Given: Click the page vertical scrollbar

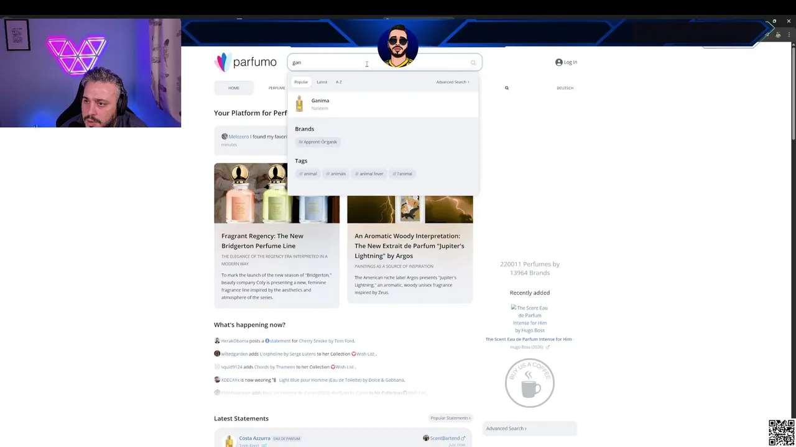Looking at the screenshot, I should [793, 93].
